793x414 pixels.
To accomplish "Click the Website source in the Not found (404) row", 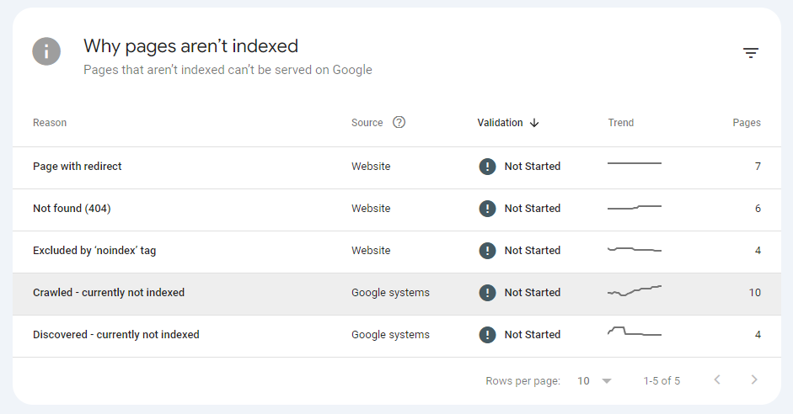I will (371, 208).
